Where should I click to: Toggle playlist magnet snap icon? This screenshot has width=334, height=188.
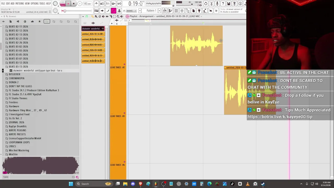[87, 16]
